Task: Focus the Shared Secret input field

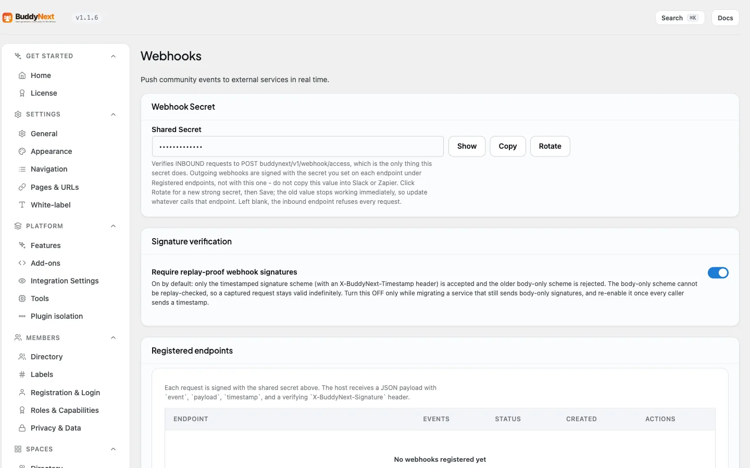Action: (297, 147)
